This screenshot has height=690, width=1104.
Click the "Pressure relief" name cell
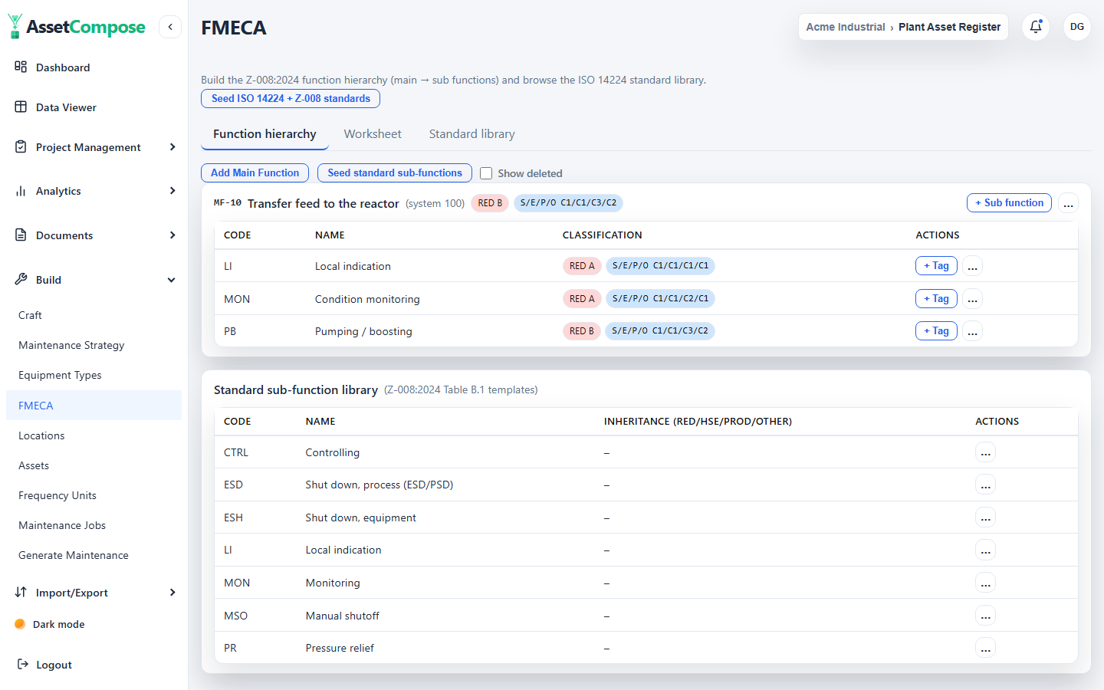click(340, 648)
